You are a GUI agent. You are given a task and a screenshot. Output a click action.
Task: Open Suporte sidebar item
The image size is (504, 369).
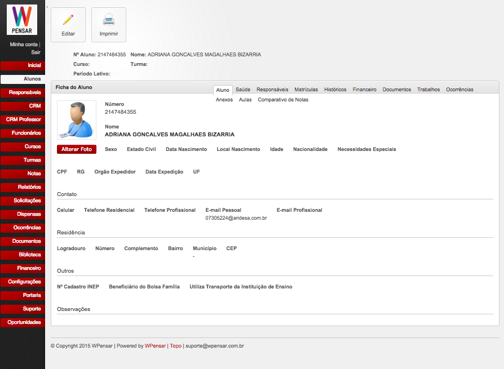tap(23, 309)
